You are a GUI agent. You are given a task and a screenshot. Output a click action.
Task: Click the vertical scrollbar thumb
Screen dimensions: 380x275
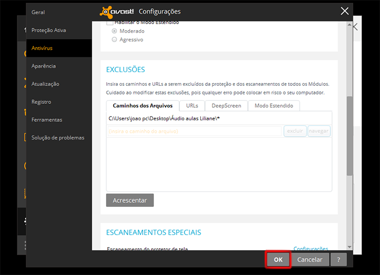349,136
